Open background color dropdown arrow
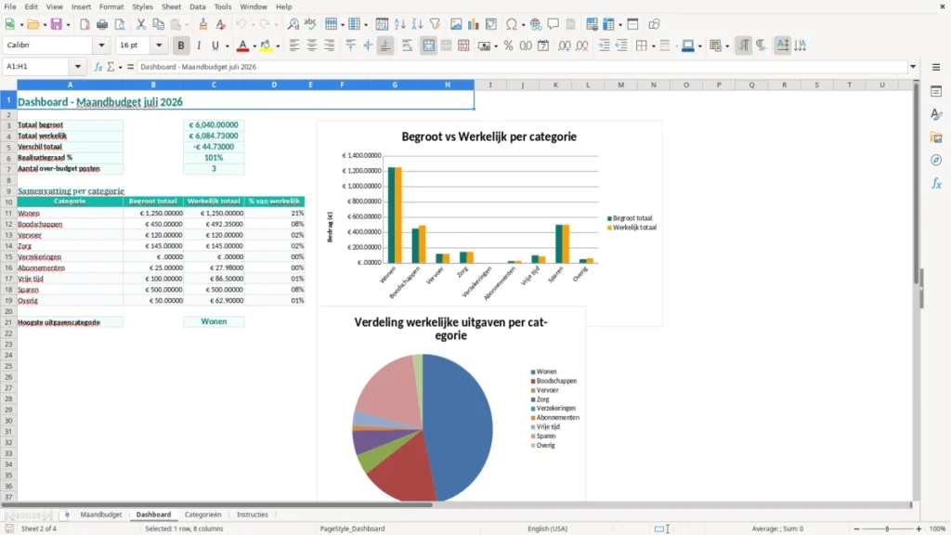The height and width of the screenshot is (535, 951). [278, 46]
